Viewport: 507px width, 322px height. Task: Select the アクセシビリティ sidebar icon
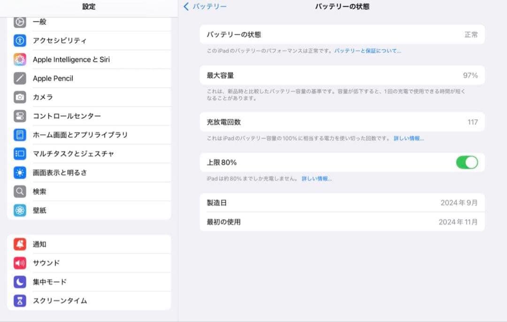point(19,41)
